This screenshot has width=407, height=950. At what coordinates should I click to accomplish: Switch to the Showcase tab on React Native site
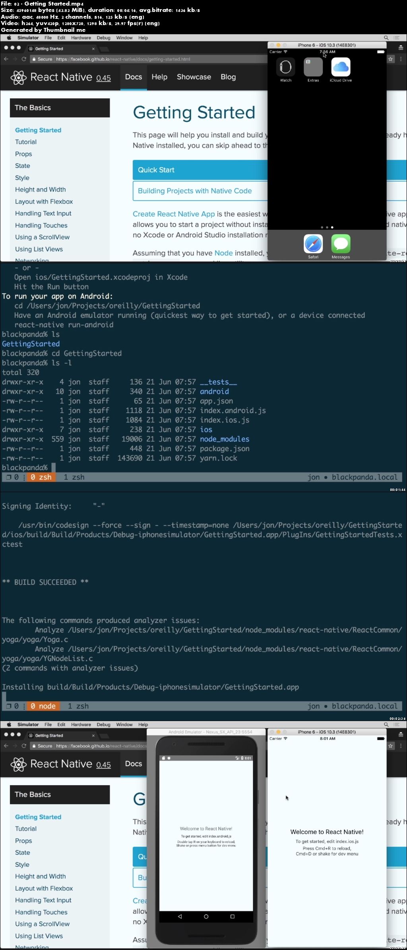(x=194, y=77)
